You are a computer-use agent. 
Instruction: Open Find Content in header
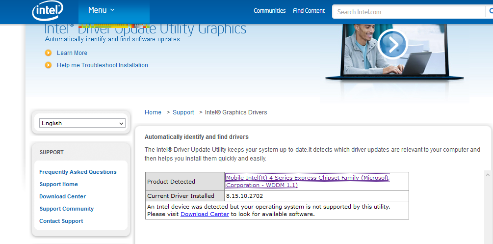pyautogui.click(x=309, y=11)
